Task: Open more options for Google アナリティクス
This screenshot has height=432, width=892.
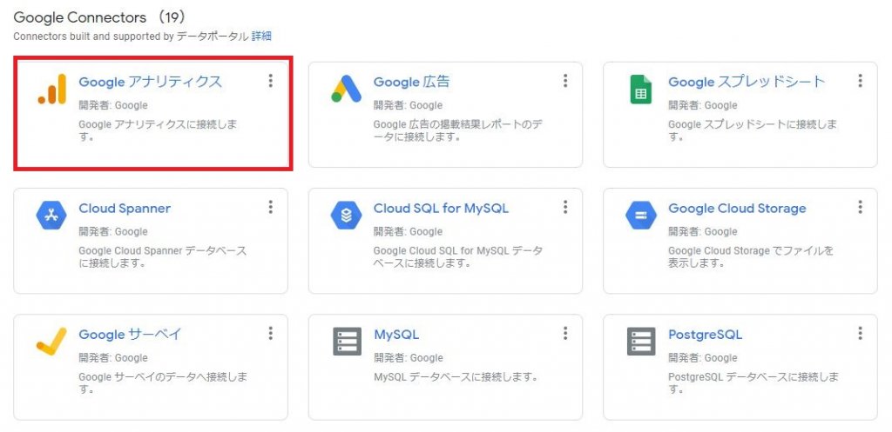Action: [x=270, y=81]
